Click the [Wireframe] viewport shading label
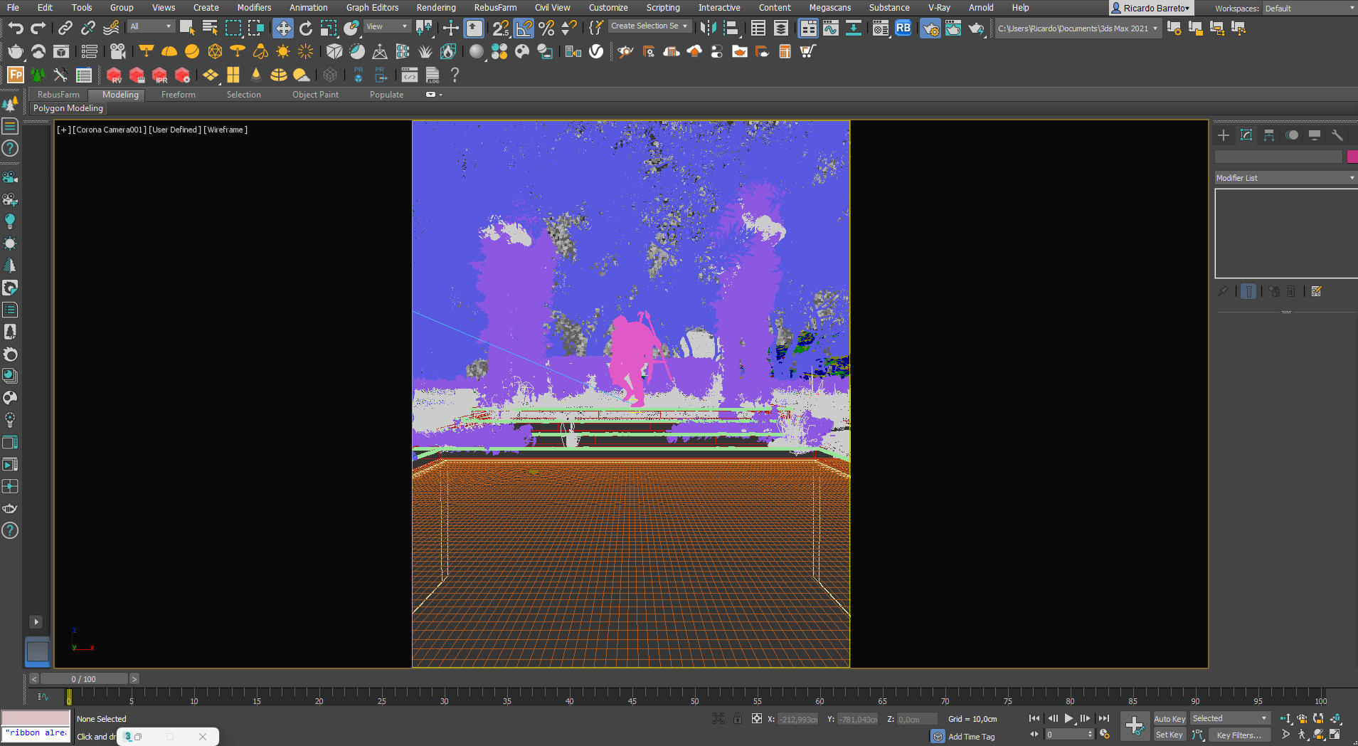The image size is (1358, 746). [x=226, y=130]
